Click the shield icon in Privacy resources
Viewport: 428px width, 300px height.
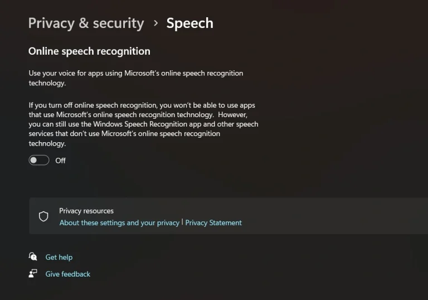(43, 216)
